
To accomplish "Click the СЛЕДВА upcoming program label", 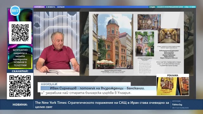I will [x=152, y=7].
